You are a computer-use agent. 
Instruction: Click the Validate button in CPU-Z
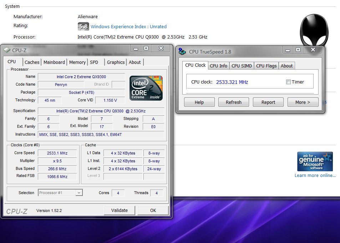pyautogui.click(x=120, y=210)
